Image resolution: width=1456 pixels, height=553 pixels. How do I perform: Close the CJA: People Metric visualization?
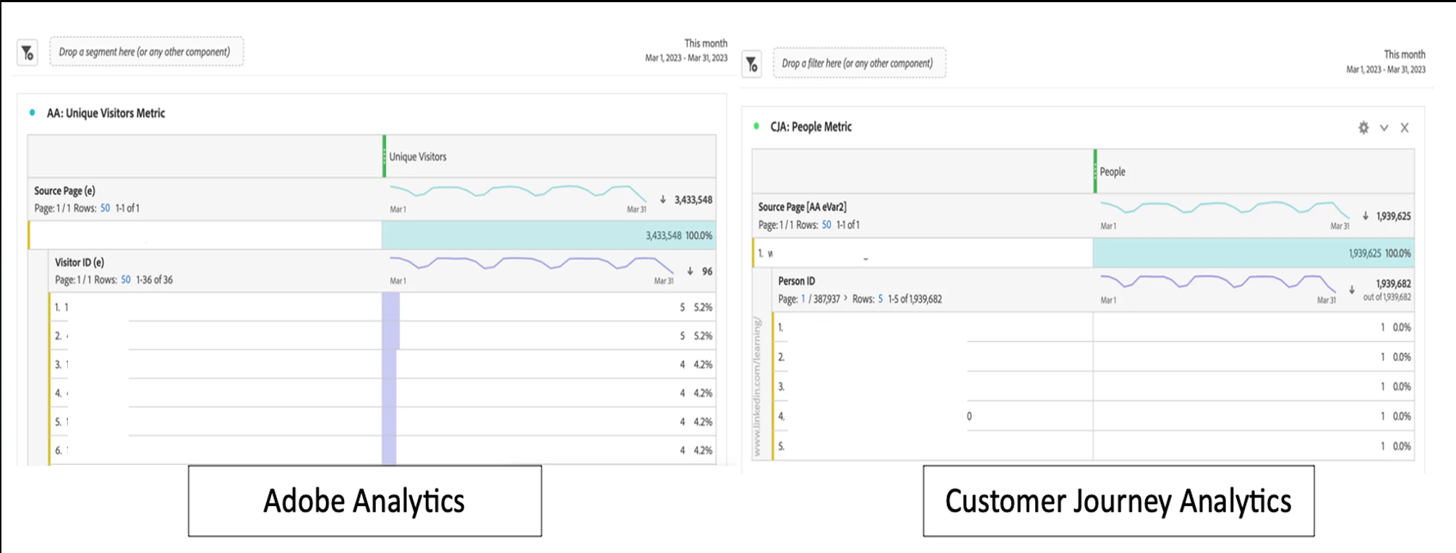[1404, 128]
